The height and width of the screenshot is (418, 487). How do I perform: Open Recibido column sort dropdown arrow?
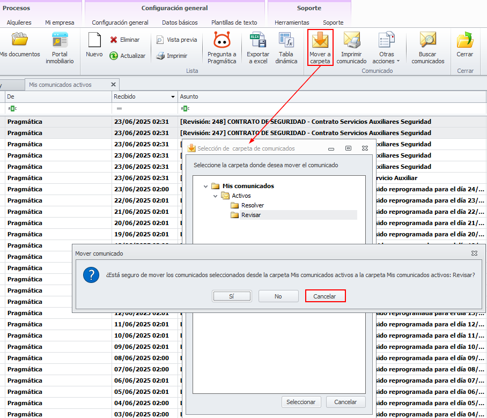(x=173, y=97)
